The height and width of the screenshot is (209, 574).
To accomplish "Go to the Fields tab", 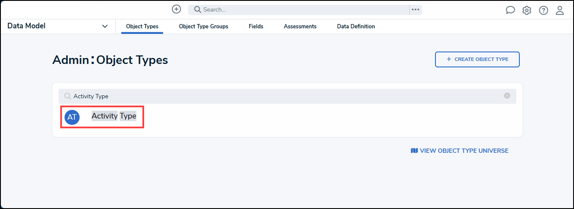I will 256,26.
